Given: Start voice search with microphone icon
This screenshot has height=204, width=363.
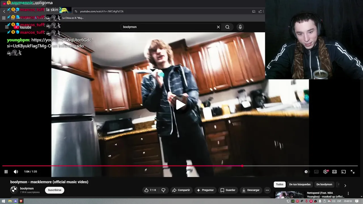Looking at the screenshot, I should pyautogui.click(x=240, y=27).
